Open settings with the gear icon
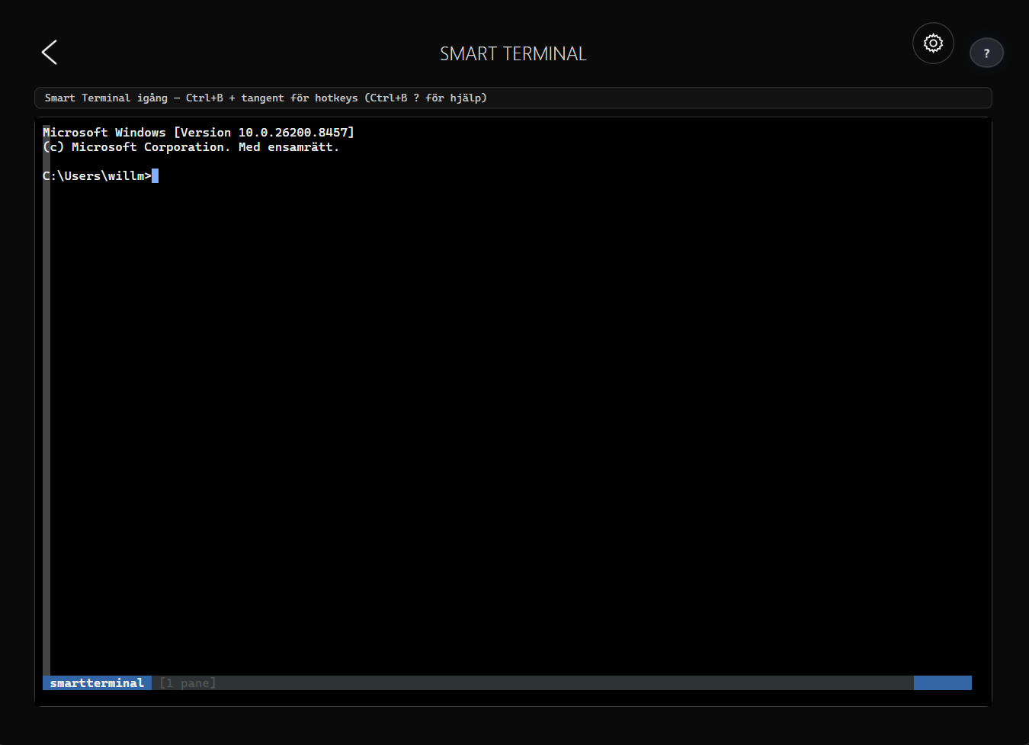Screen dimensions: 1029x745 933,43
